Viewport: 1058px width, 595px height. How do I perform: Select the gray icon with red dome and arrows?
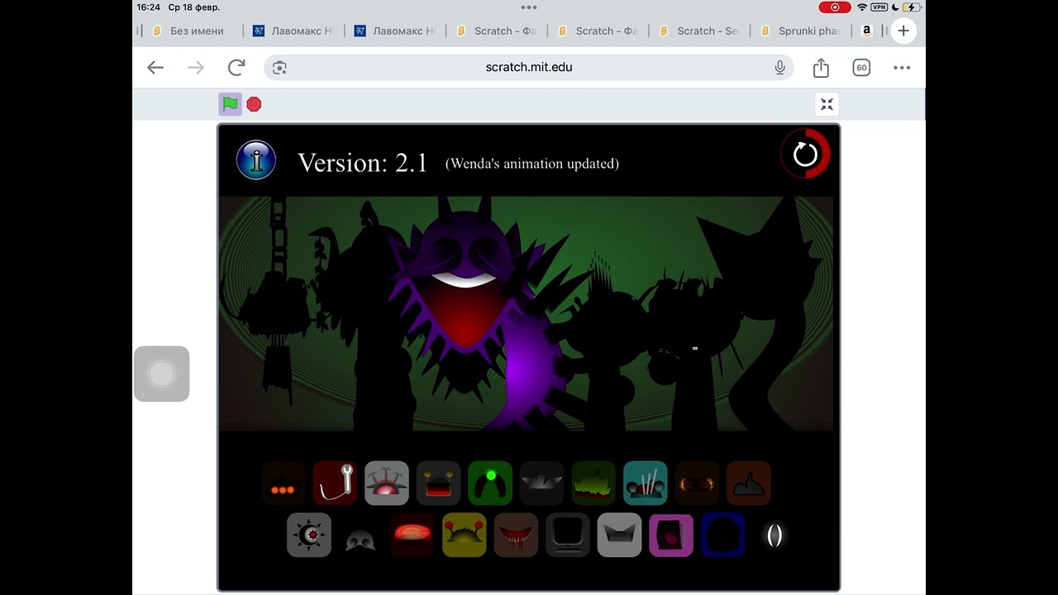pos(387,483)
